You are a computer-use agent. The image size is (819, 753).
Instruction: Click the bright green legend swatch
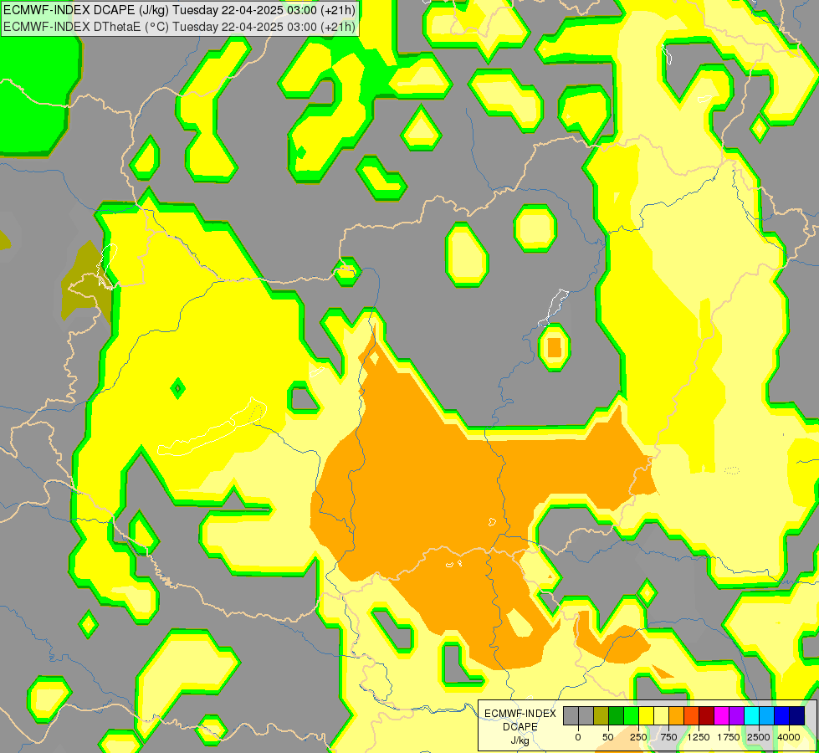coord(631,716)
